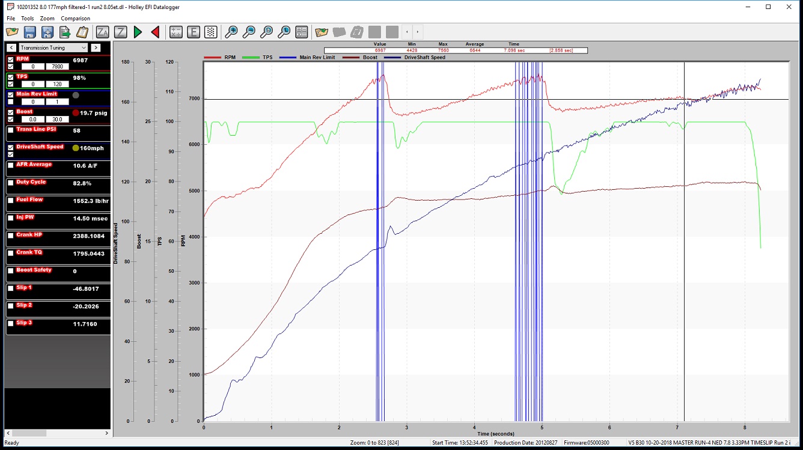Click the third magnifier zoom icon
Image resolution: width=803 pixels, height=450 pixels.
click(266, 32)
